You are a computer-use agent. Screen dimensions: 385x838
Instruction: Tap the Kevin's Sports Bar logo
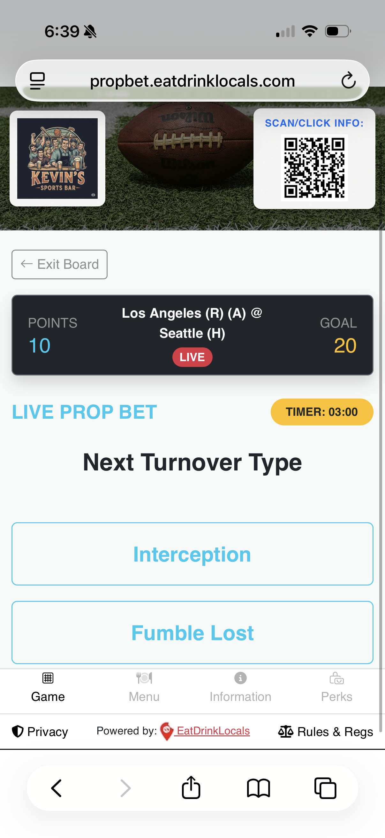point(57,158)
